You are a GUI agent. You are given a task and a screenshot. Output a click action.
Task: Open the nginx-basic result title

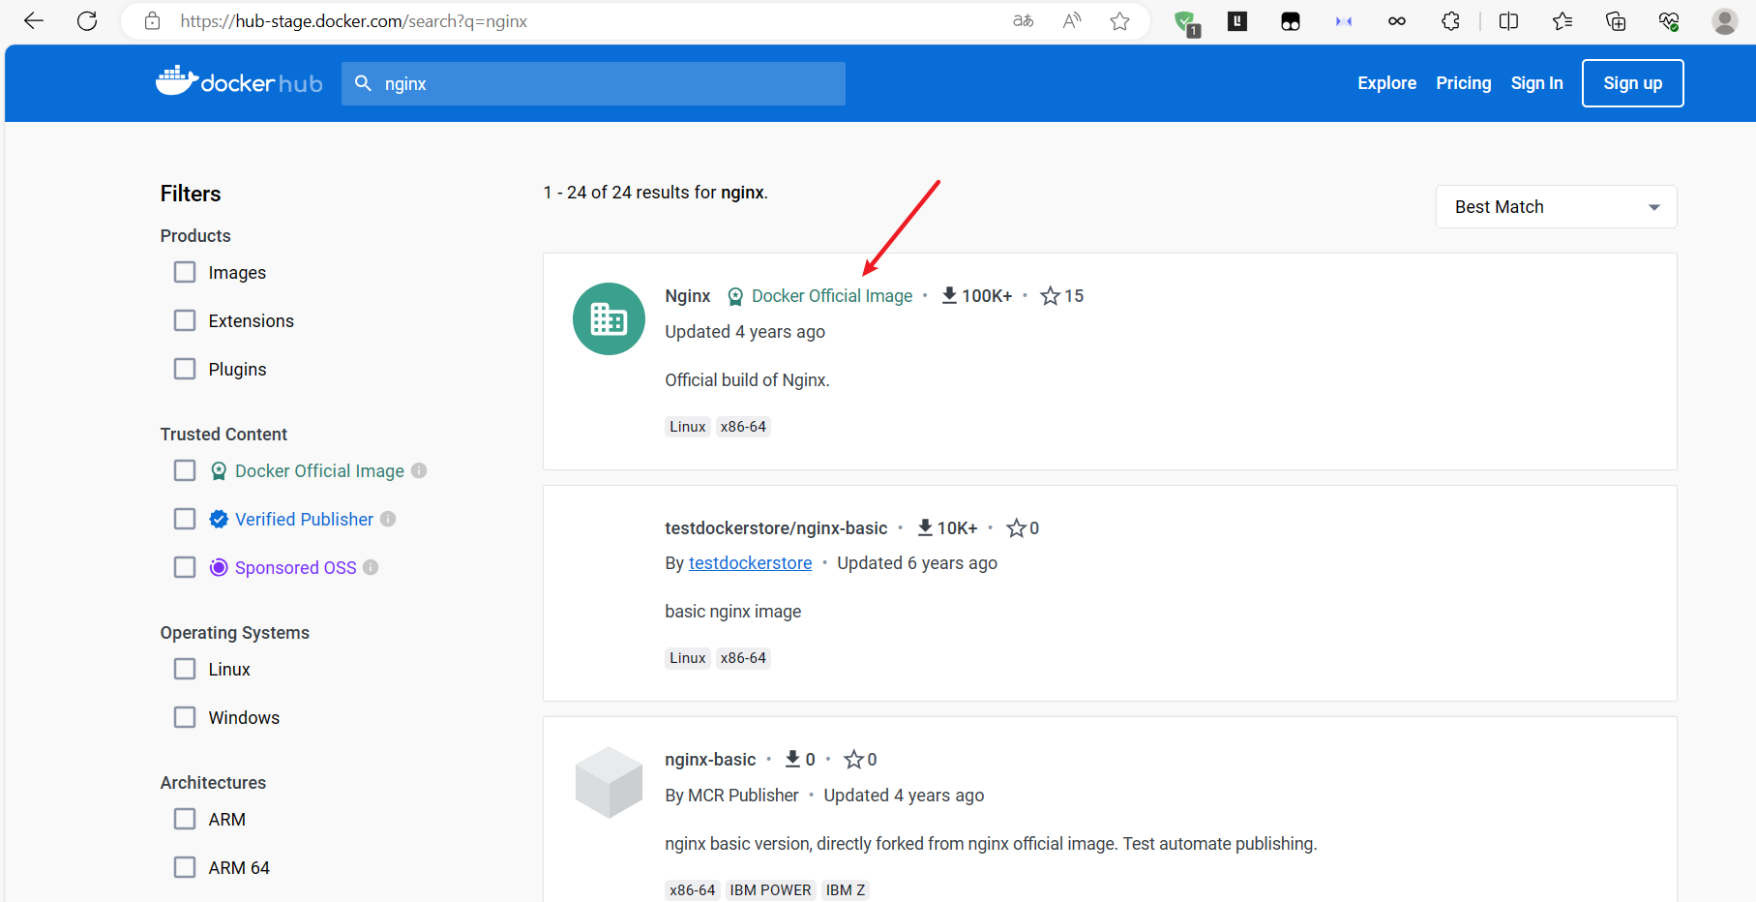pos(710,760)
